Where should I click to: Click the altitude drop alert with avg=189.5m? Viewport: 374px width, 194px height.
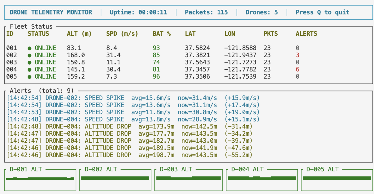[130, 148]
